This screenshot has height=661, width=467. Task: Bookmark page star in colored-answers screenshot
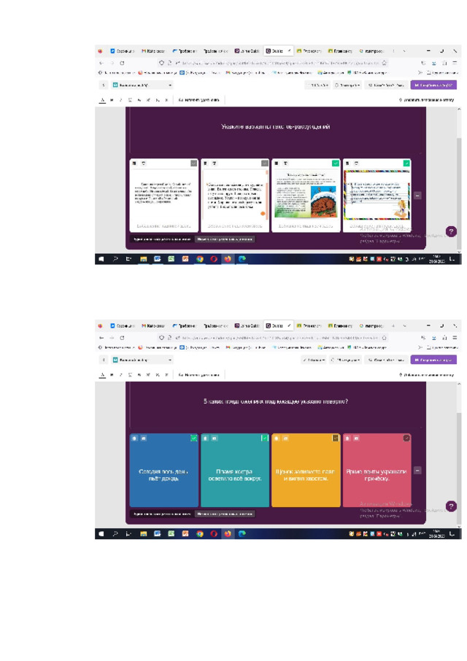pyautogui.click(x=384, y=338)
